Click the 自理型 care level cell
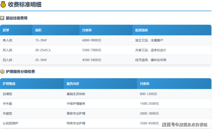This screenshot has height=129, width=212. (7, 94)
